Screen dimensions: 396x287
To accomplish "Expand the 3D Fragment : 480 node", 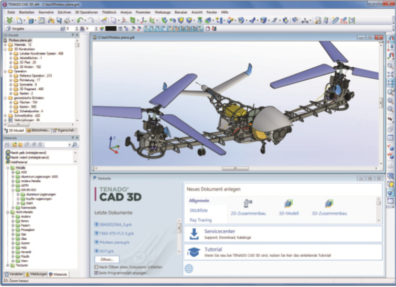I will tap(10, 89).
